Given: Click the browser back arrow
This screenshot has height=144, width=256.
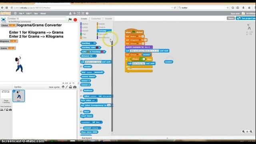Looking at the screenshot, I should 2,8.
